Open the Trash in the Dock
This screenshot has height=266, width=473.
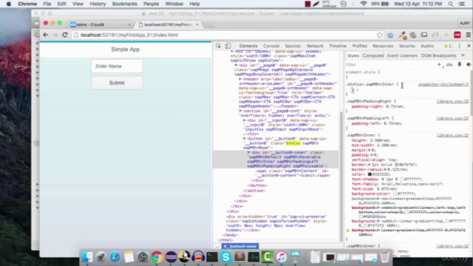click(384, 257)
